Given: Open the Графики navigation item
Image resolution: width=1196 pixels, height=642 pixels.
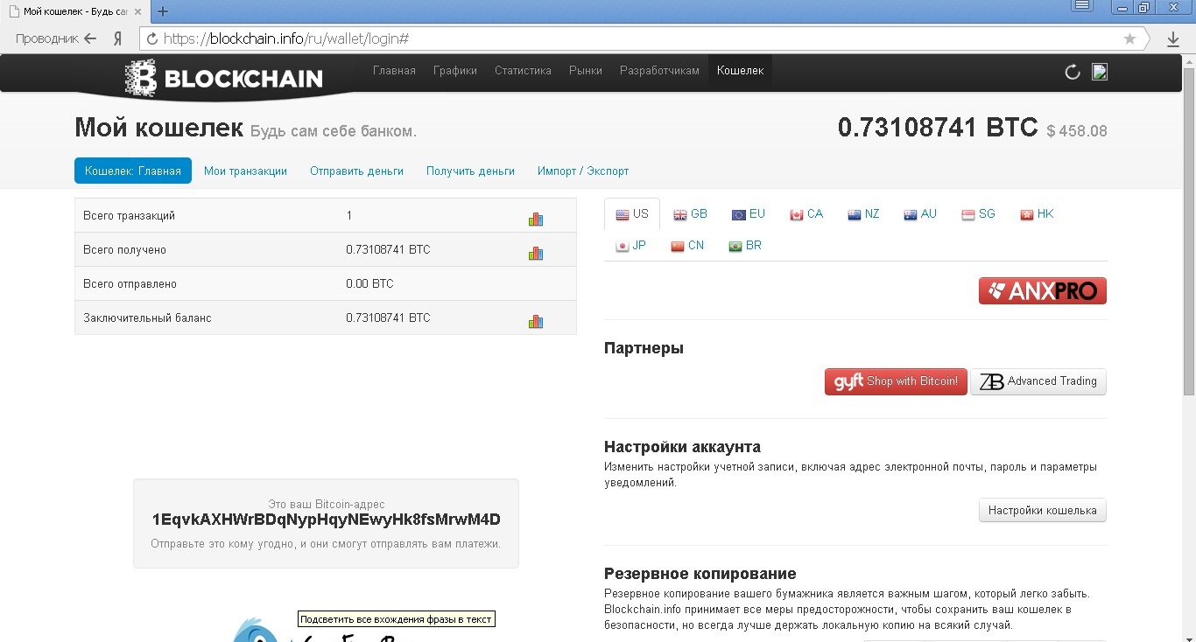Looking at the screenshot, I should point(455,71).
